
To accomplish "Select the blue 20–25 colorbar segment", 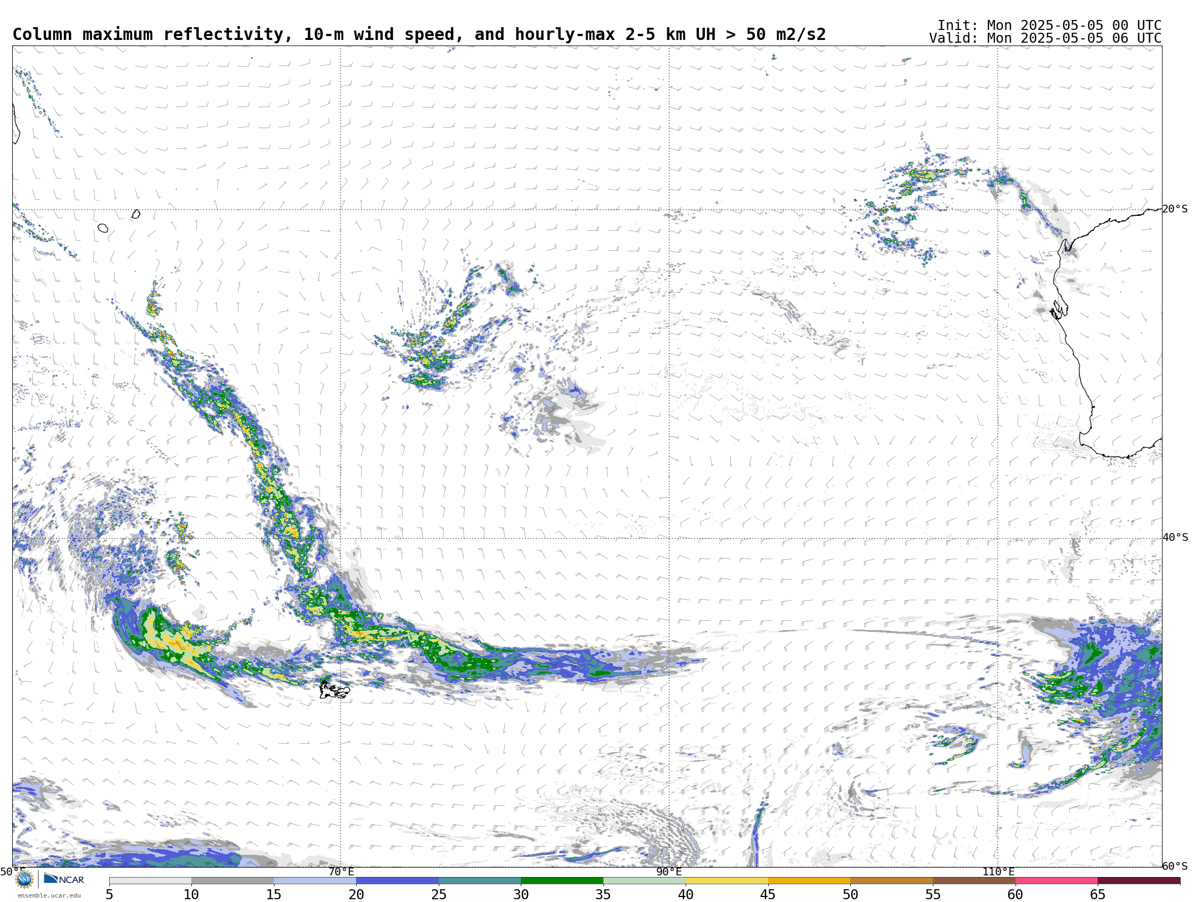I will (x=397, y=881).
